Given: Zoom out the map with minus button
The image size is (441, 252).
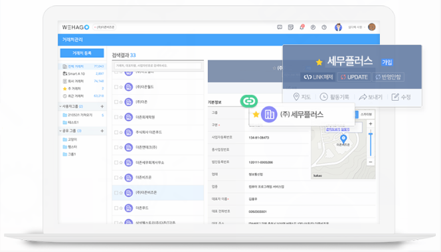Looking at the screenshot, I should (371, 162).
